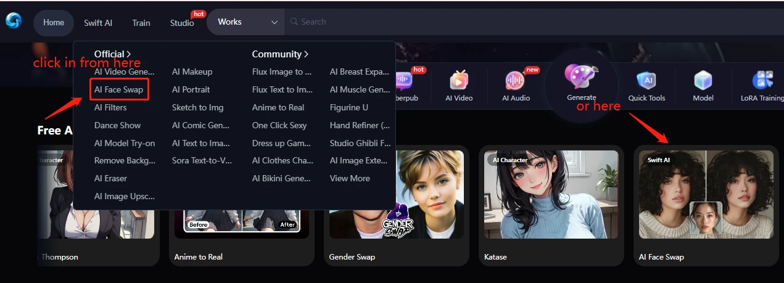Select AI Muscle Generator entry
This screenshot has width=784, height=283.
[x=360, y=89]
